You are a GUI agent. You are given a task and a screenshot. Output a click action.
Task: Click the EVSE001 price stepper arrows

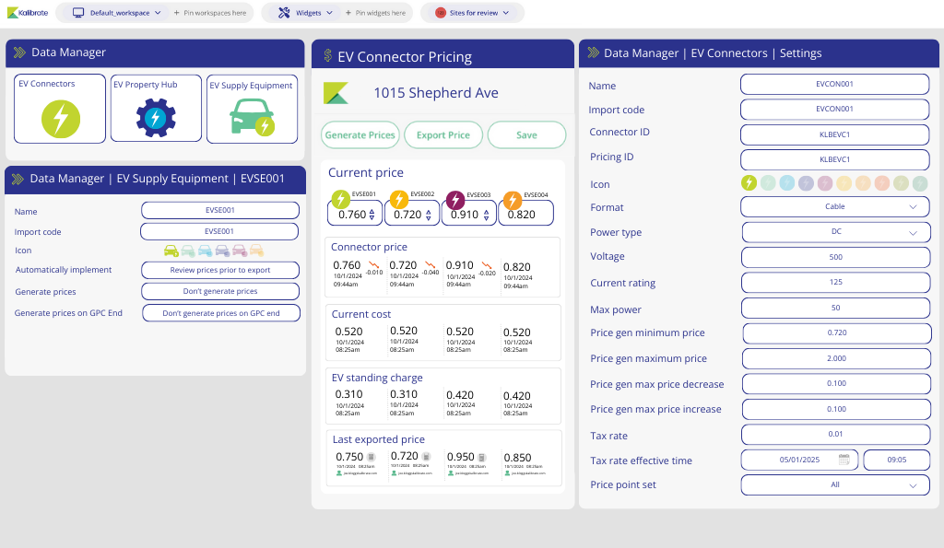pos(372,215)
